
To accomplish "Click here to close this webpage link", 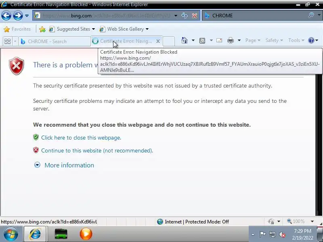I will [81, 138].
